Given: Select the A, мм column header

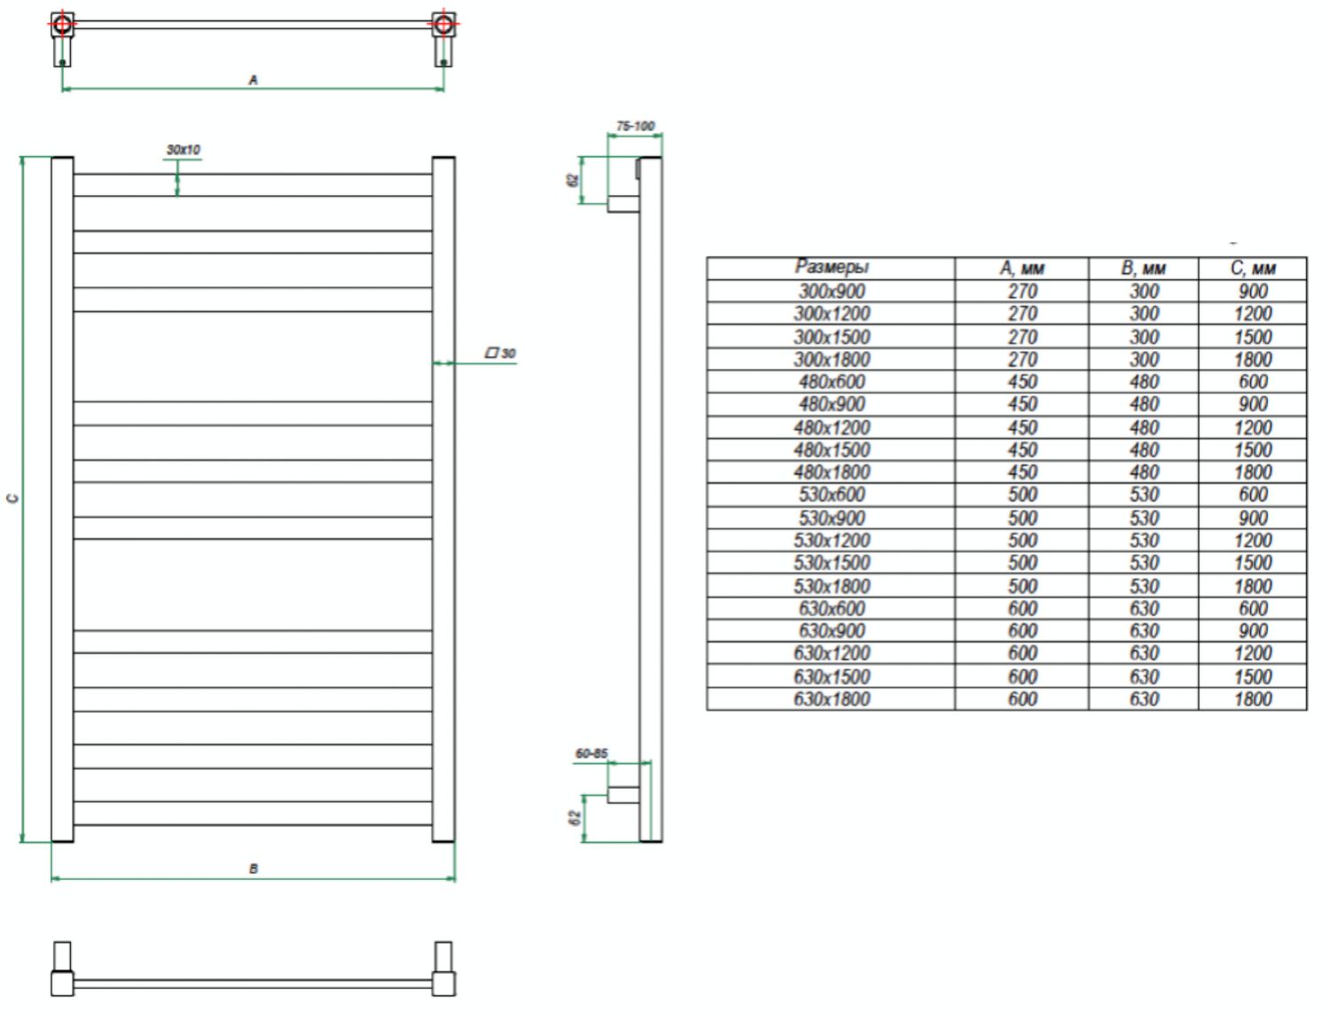Looking at the screenshot, I should click(1022, 269).
